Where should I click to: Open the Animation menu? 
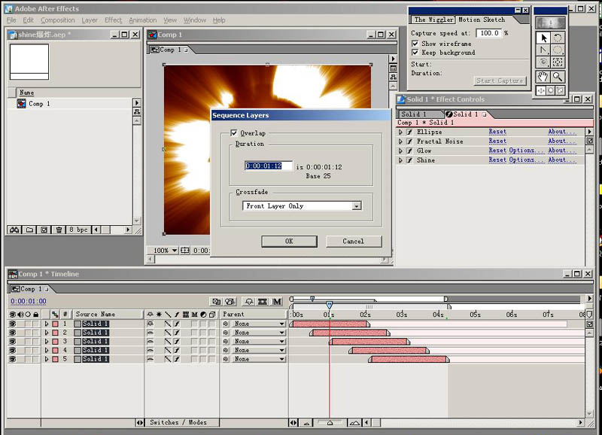[x=142, y=20]
